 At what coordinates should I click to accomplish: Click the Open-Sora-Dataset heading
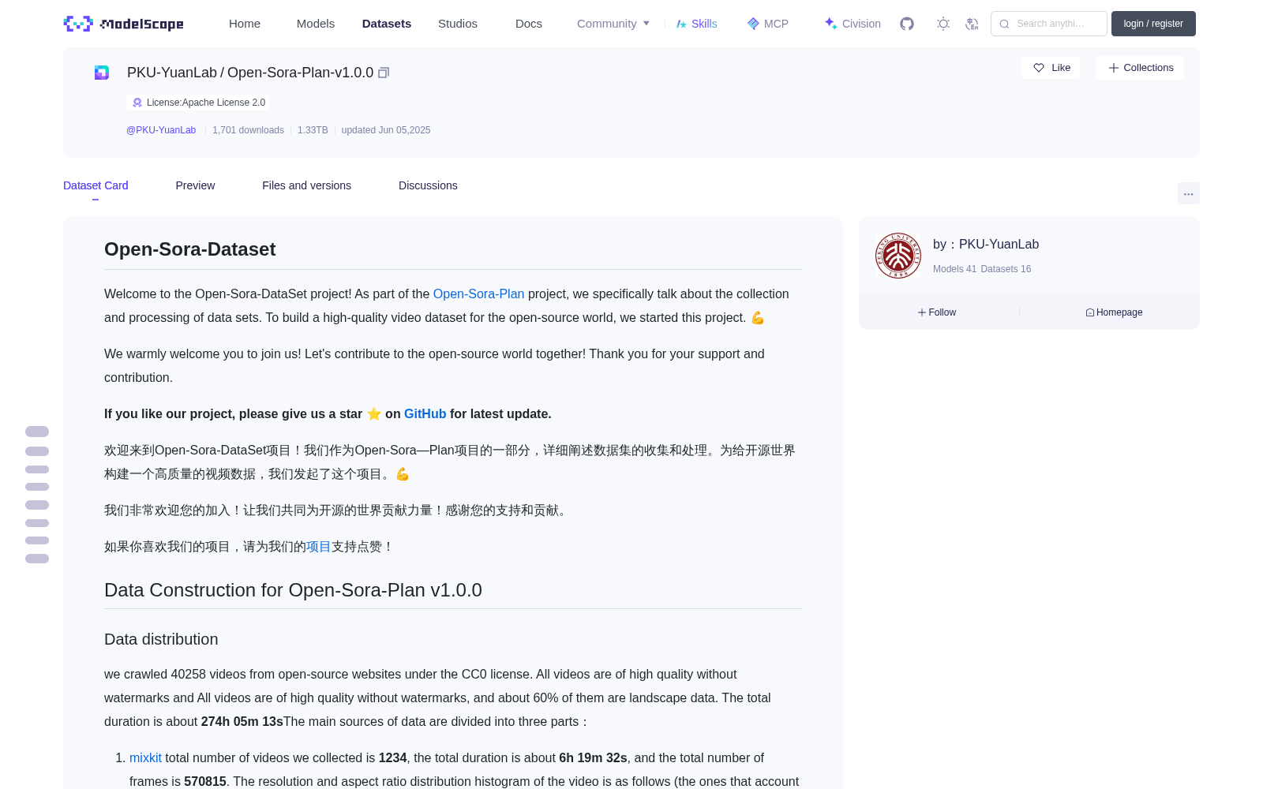[189, 249]
